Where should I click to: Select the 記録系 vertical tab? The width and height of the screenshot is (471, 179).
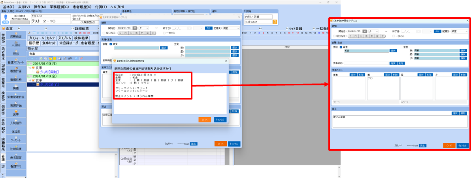pos(3,68)
